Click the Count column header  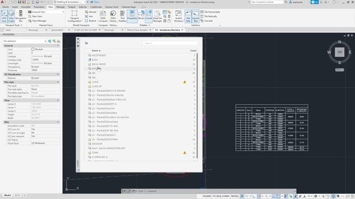[193, 50]
